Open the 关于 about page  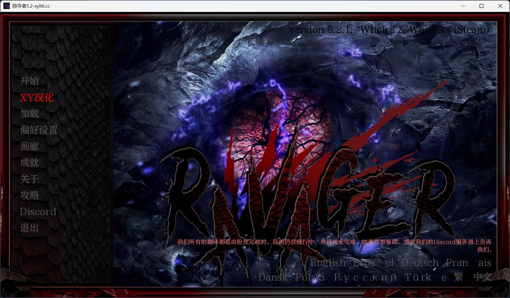[x=29, y=179]
